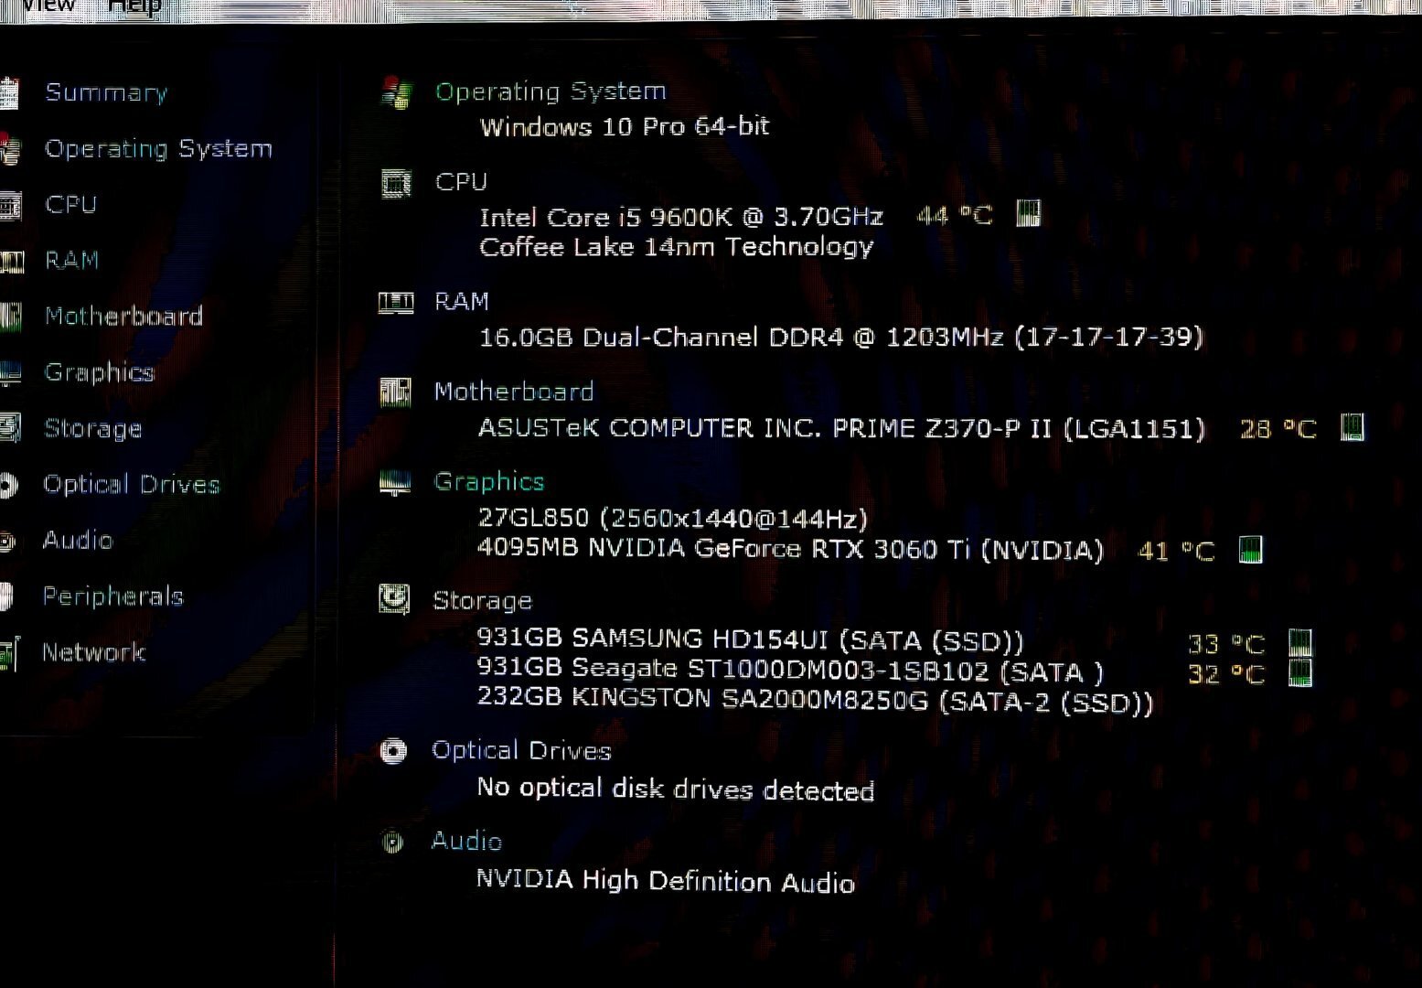Click the Peripherals mouse sidebar icon
This screenshot has height=988, width=1422.
6,596
